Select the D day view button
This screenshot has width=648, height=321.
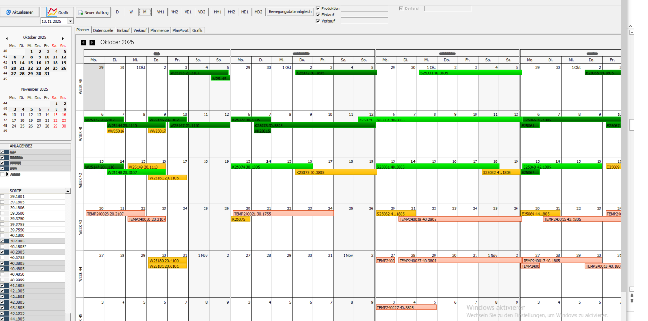pyautogui.click(x=117, y=12)
